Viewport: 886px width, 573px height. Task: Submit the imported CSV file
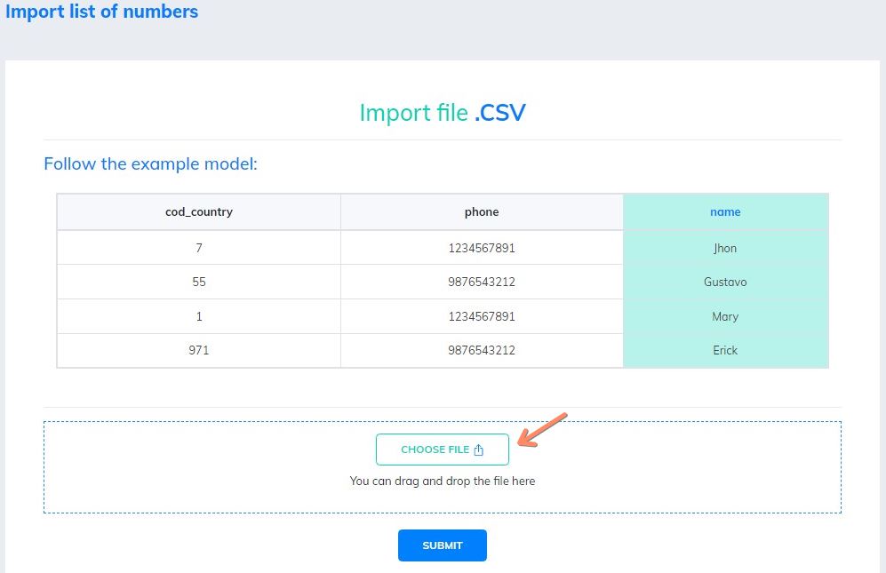443,545
